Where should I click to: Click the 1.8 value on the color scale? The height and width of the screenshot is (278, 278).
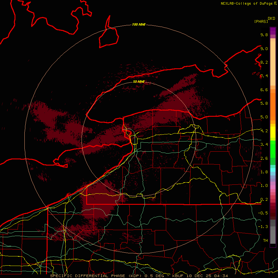pos(264,172)
